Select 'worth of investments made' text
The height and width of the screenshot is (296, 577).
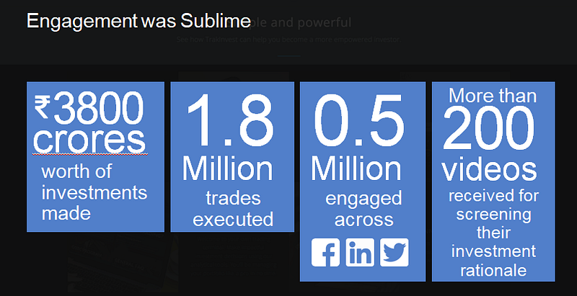pyautogui.click(x=94, y=192)
